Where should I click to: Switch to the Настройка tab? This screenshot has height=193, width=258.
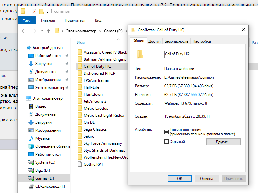coord(202,41)
